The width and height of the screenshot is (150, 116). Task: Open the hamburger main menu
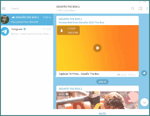pos(4,8)
